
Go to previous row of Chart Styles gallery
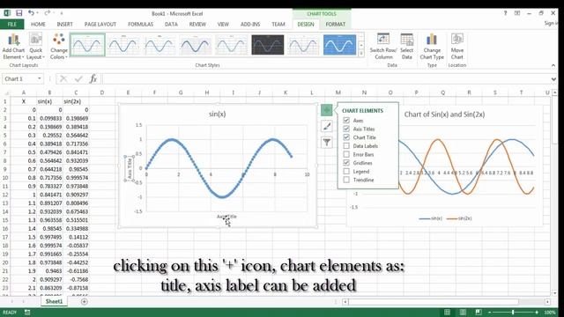point(361,37)
